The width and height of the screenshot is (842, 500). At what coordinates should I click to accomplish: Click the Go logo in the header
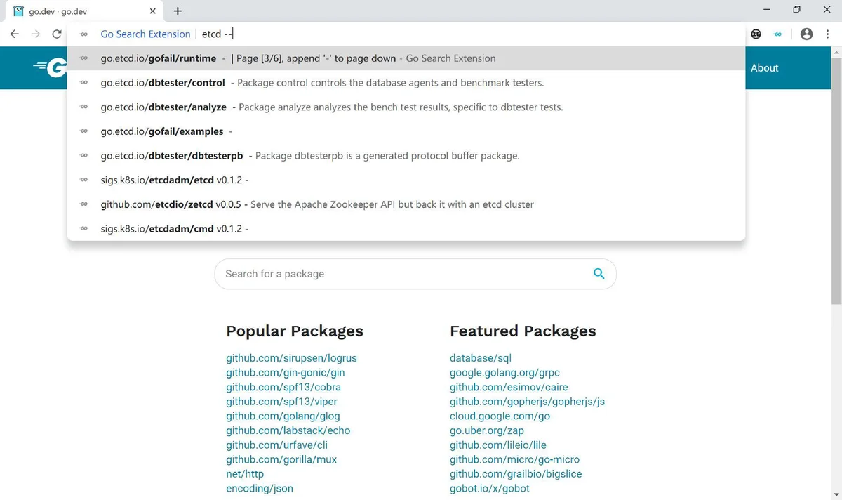click(50, 68)
